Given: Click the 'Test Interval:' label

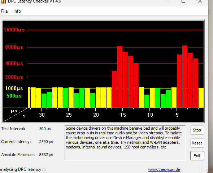Looking at the screenshot, I should click(x=13, y=129).
